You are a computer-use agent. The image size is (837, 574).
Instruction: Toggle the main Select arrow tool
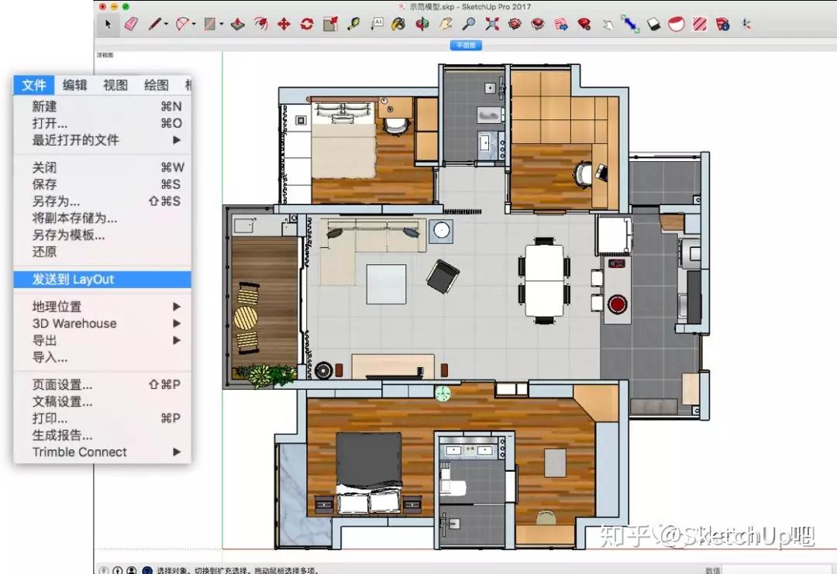coord(109,24)
